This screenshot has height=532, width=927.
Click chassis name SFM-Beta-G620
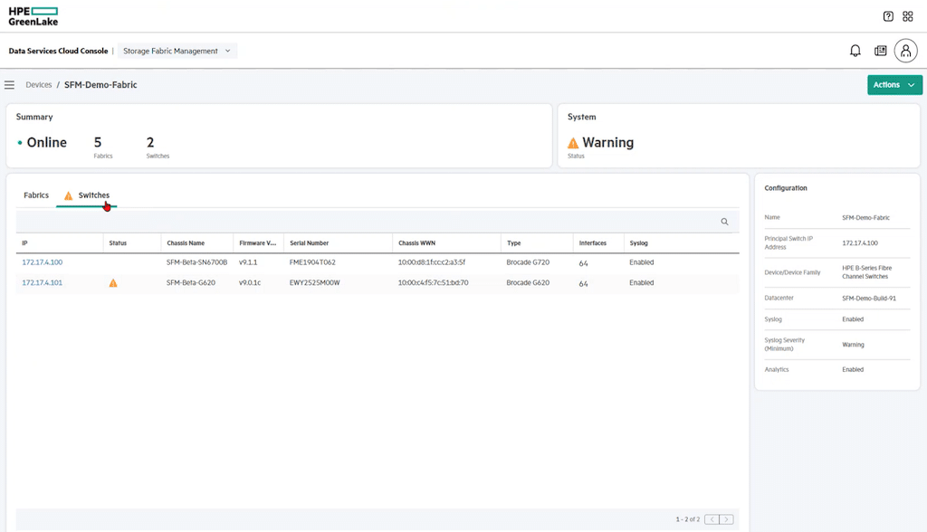191,282
